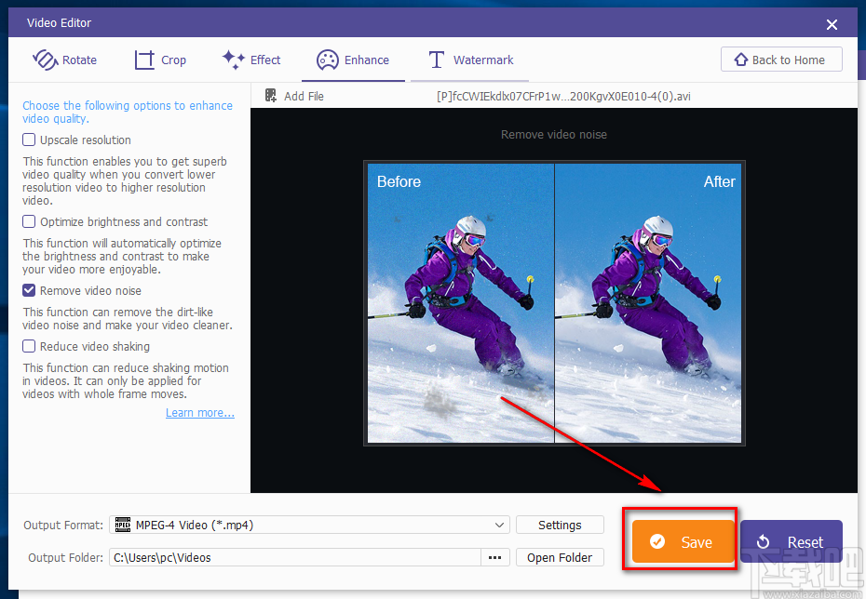
Task: Click the Output Folder path field
Action: tap(295, 557)
